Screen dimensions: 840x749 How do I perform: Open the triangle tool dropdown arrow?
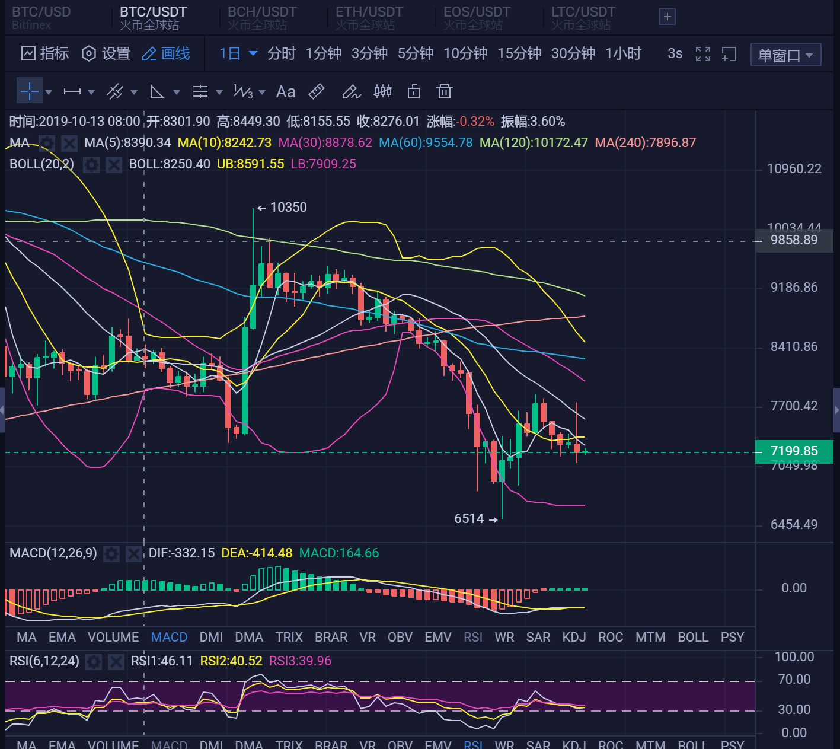[x=177, y=93]
